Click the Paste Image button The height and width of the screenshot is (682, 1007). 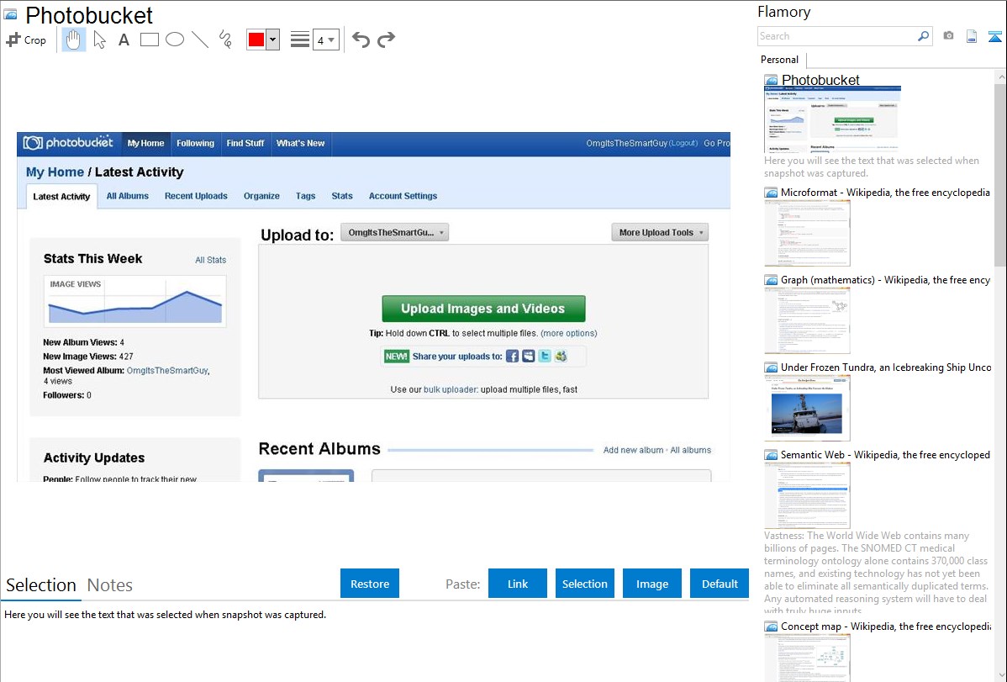651,584
